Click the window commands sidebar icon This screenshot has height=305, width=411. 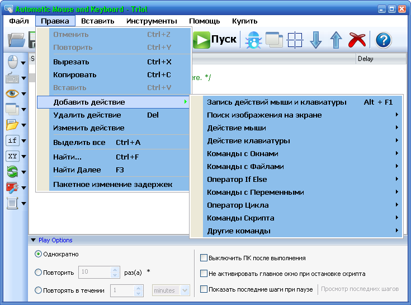(x=12, y=109)
